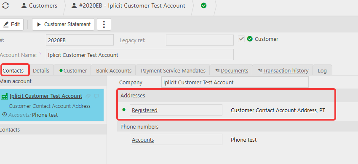Click Customer Contact Account Address text in card
The image size is (358, 164).
50,106
